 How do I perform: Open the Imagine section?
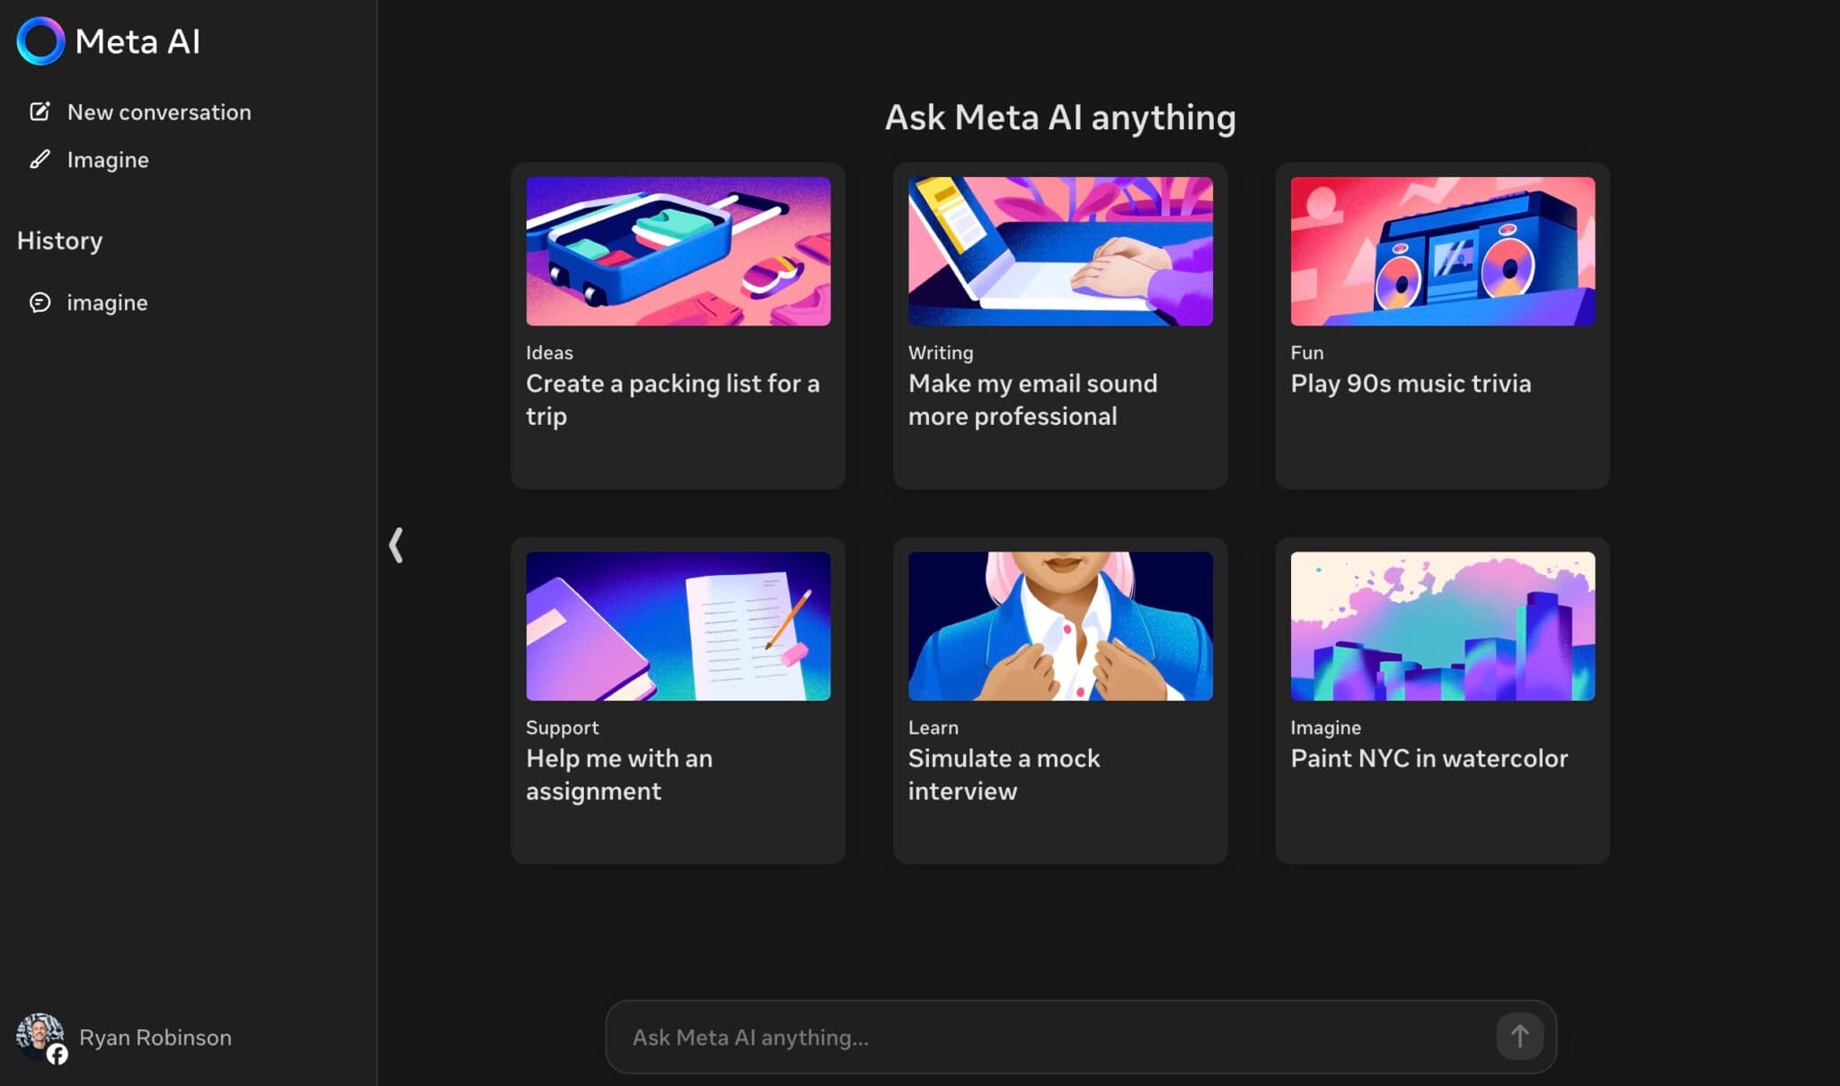(x=107, y=159)
